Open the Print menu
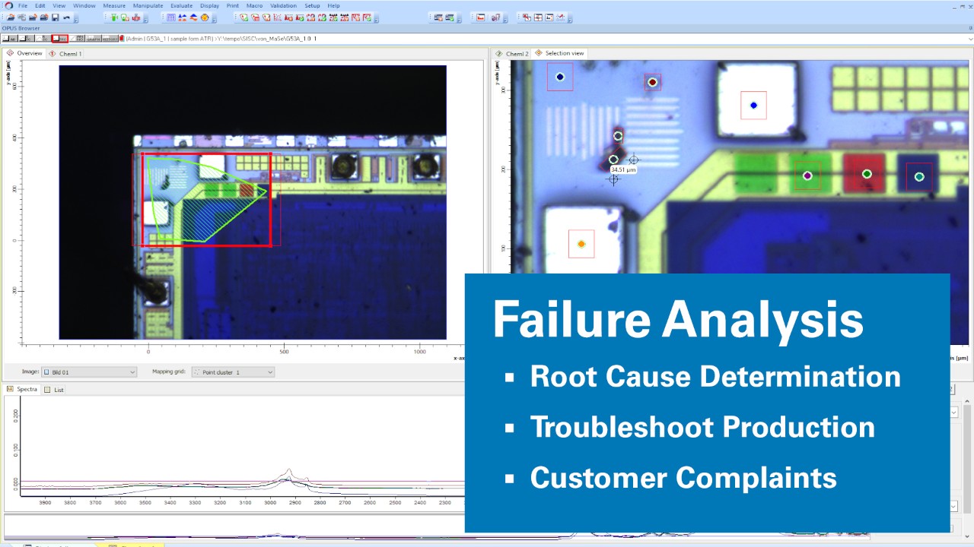This screenshot has height=547, width=974. [x=232, y=5]
